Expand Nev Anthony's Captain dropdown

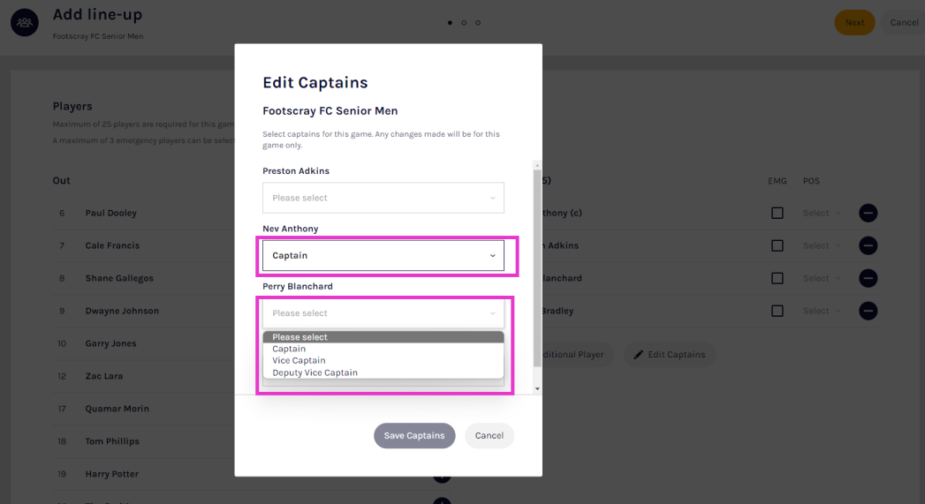click(383, 256)
